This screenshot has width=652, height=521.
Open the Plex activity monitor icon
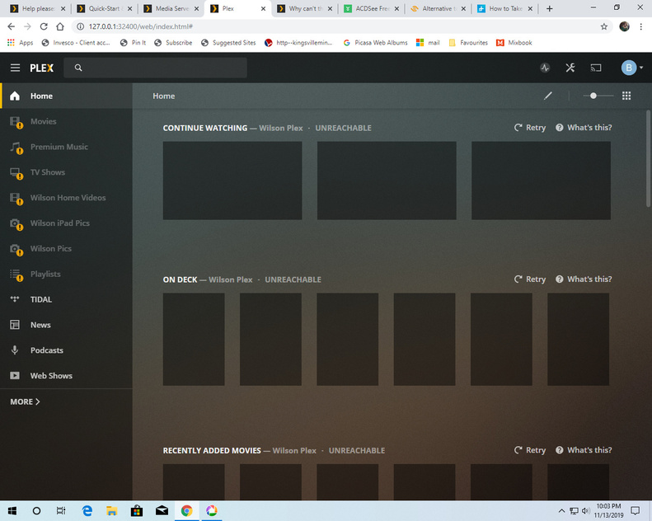click(545, 68)
